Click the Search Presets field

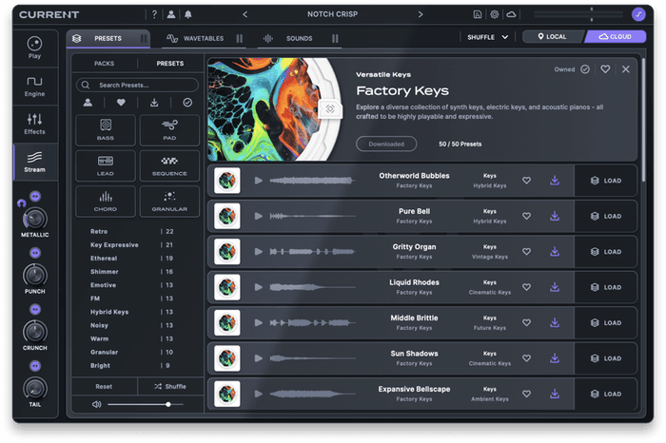tap(138, 85)
